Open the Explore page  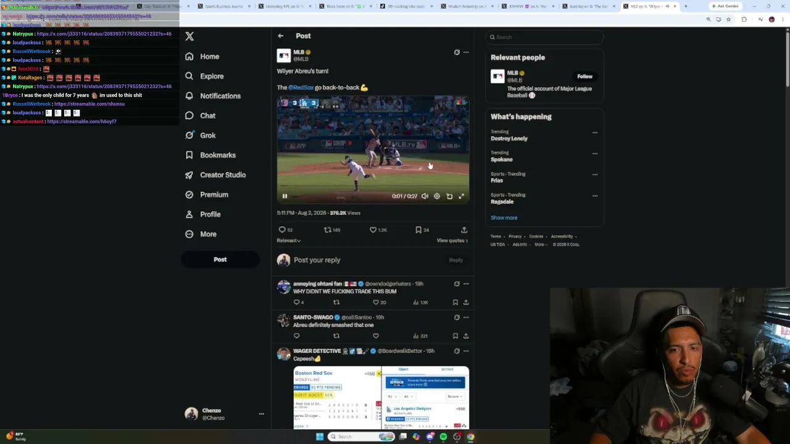point(205,76)
